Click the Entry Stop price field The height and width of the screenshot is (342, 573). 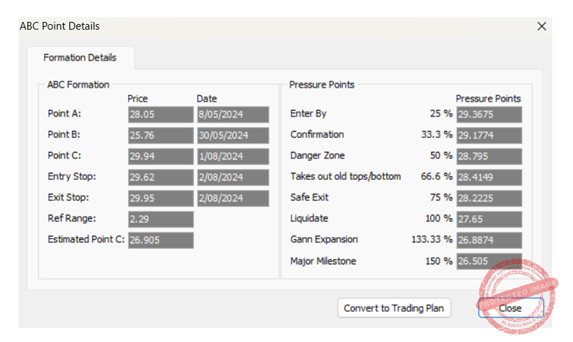(161, 177)
